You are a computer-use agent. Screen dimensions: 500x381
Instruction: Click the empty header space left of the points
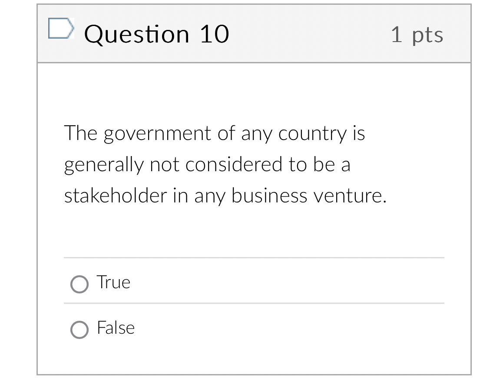308,34
